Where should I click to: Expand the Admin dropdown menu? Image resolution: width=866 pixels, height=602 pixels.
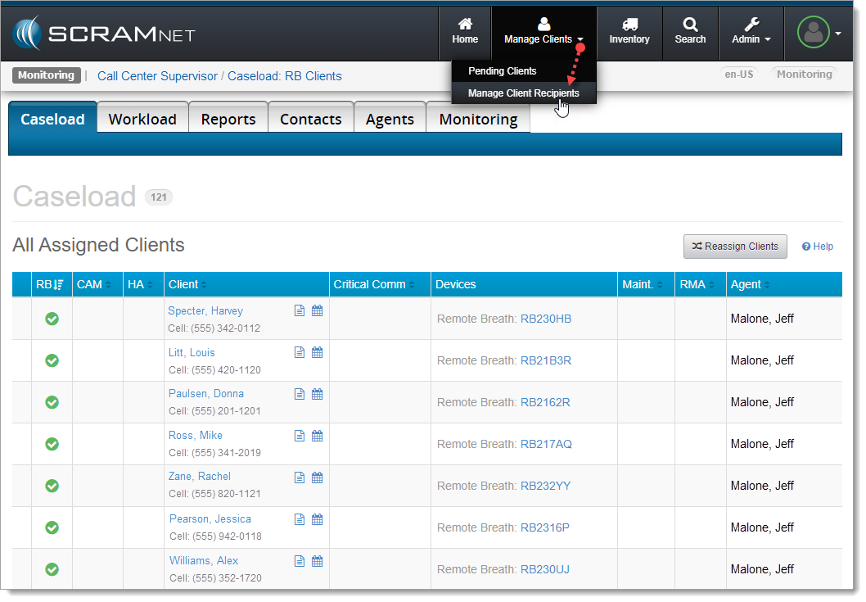[x=751, y=33]
